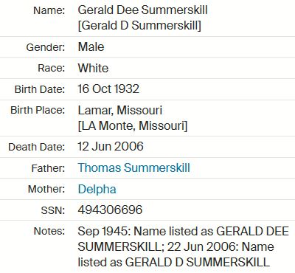Viewport: 295px width, 273px height.
Task: Select the Race value White
Action: pos(93,68)
